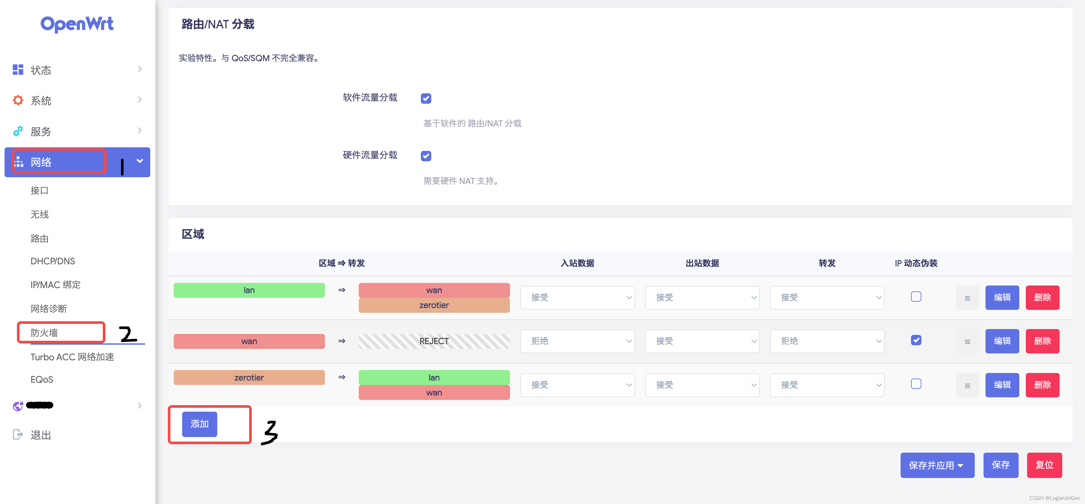1085x504 pixels.
Task: Click the drag handle icon in the lan row
Action: click(x=967, y=298)
